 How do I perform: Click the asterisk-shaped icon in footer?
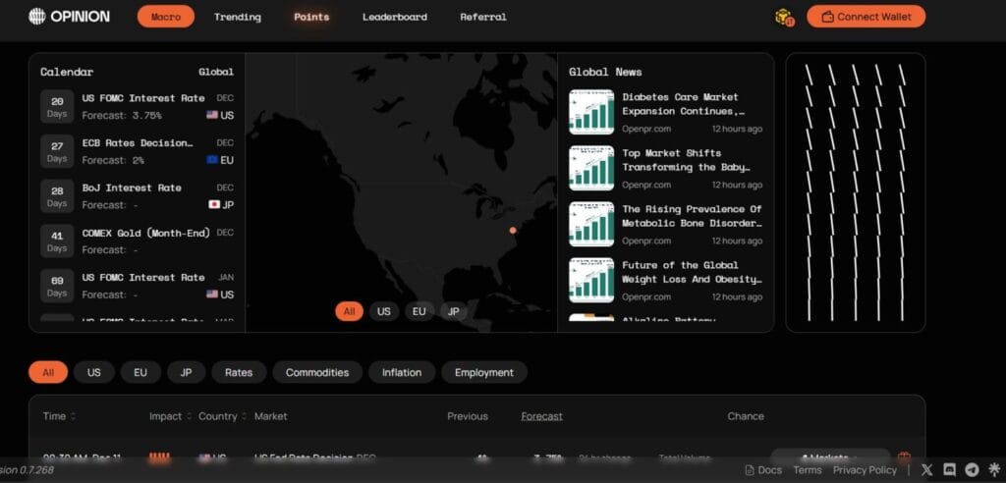pos(993,470)
